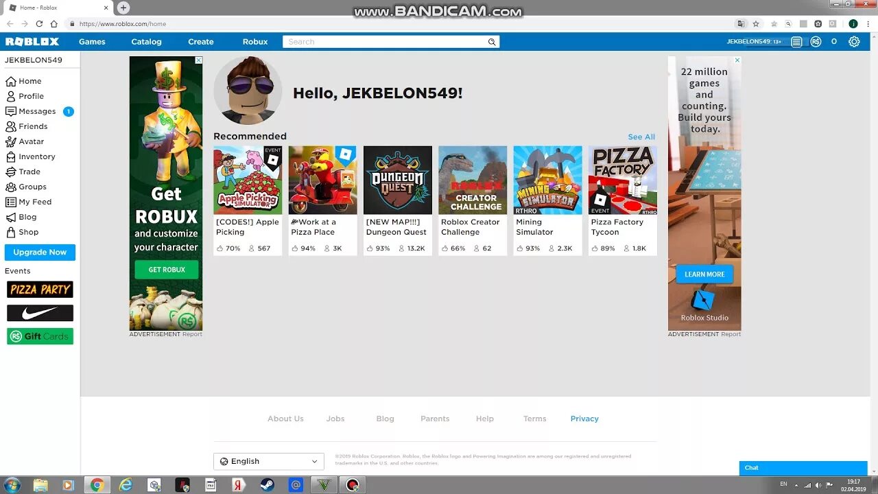This screenshot has width=878, height=494.
Task: Open the Create menu
Action: pos(201,42)
